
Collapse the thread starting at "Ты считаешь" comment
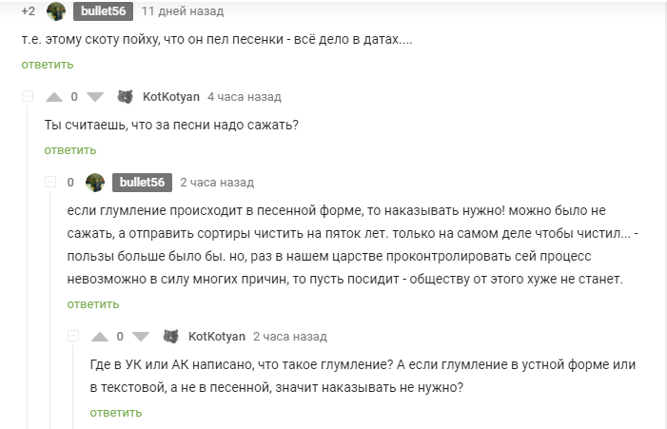pos(28,97)
